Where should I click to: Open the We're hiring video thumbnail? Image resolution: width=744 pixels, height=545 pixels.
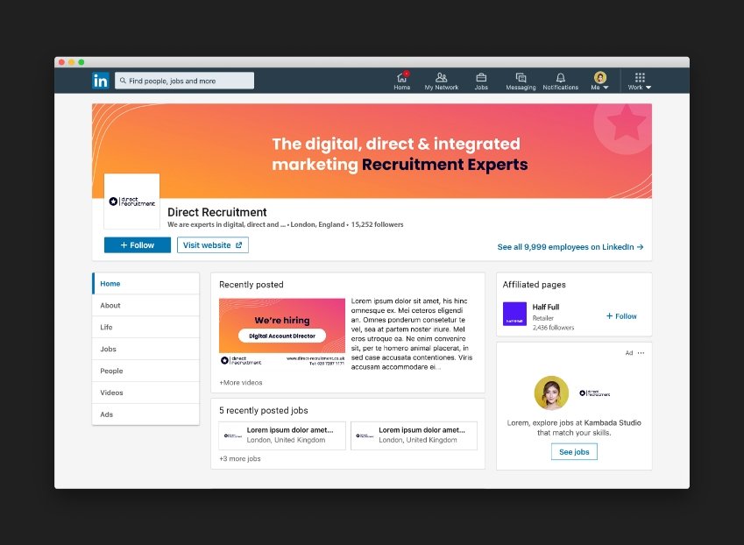282,332
